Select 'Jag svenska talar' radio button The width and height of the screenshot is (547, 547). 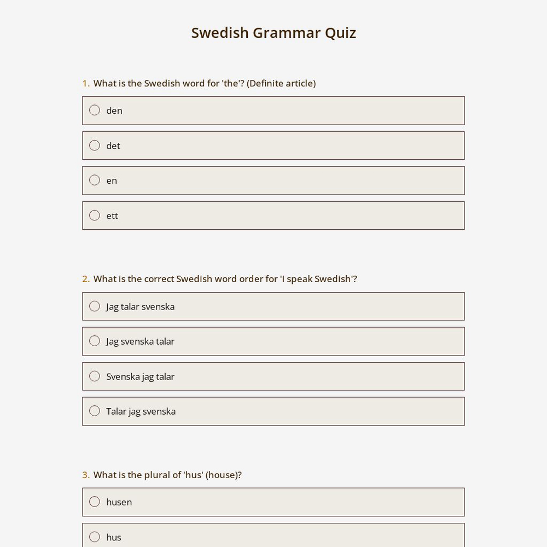(95, 341)
